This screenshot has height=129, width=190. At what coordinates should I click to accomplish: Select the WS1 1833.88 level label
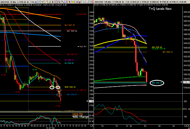click(x=72, y=31)
